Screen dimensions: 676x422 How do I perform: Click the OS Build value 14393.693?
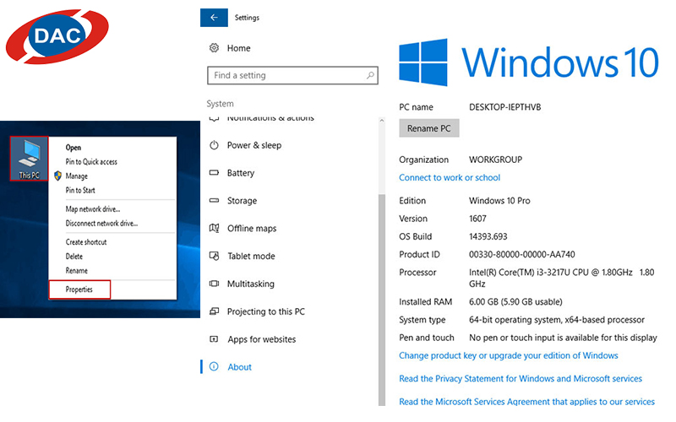point(488,236)
